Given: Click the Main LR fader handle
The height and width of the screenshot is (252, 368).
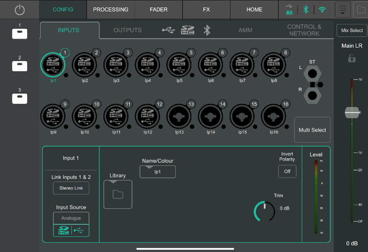Looking at the screenshot, I should point(352,113).
